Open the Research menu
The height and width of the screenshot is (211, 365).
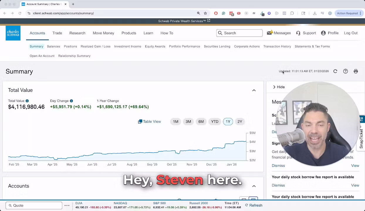77,33
